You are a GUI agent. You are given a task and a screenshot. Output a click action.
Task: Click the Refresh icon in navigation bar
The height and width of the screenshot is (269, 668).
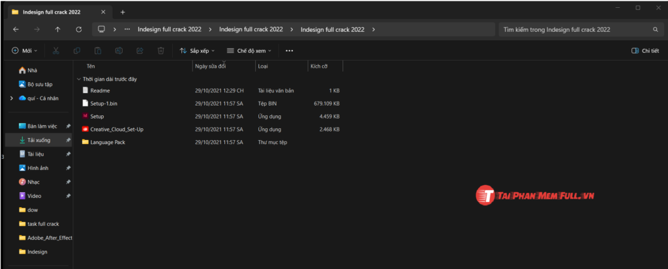[79, 29]
